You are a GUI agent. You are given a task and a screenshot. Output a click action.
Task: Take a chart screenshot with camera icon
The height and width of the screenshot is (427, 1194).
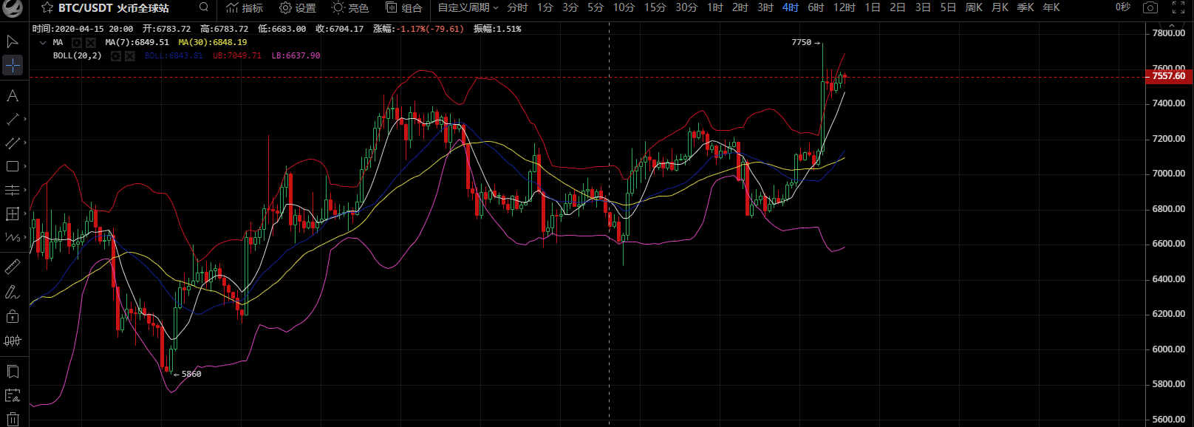coord(1150,7)
